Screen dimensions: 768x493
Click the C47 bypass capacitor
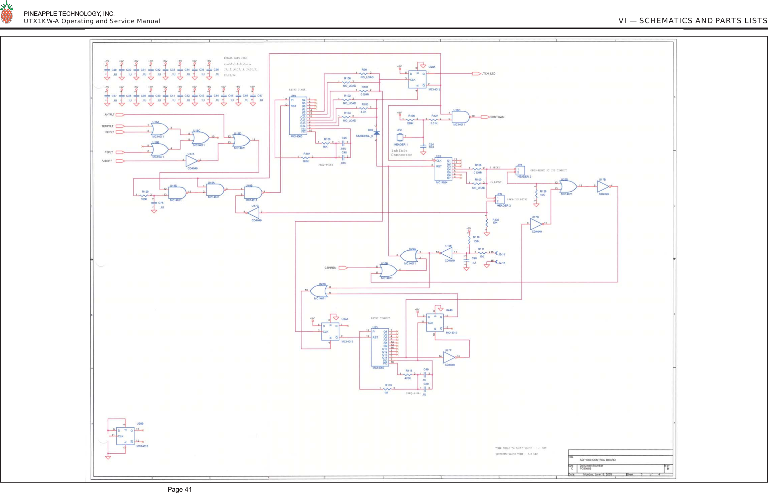253,96
